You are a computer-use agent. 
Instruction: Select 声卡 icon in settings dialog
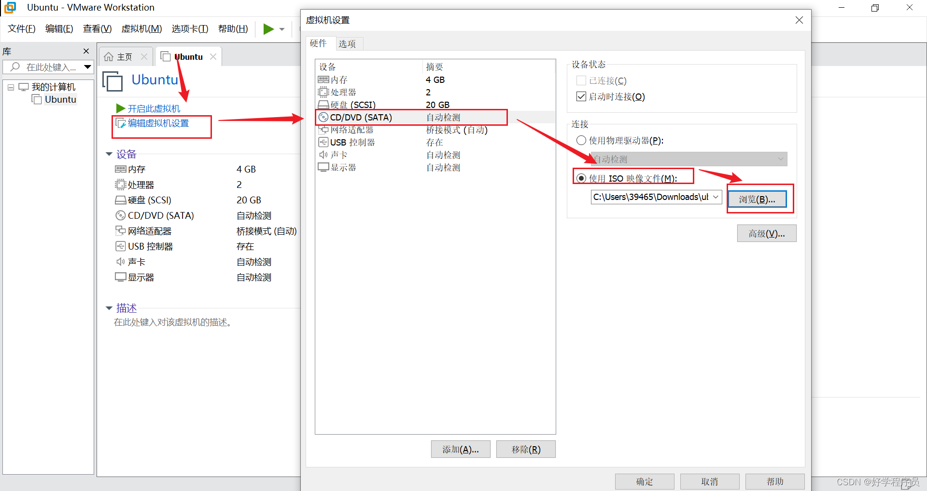(323, 155)
